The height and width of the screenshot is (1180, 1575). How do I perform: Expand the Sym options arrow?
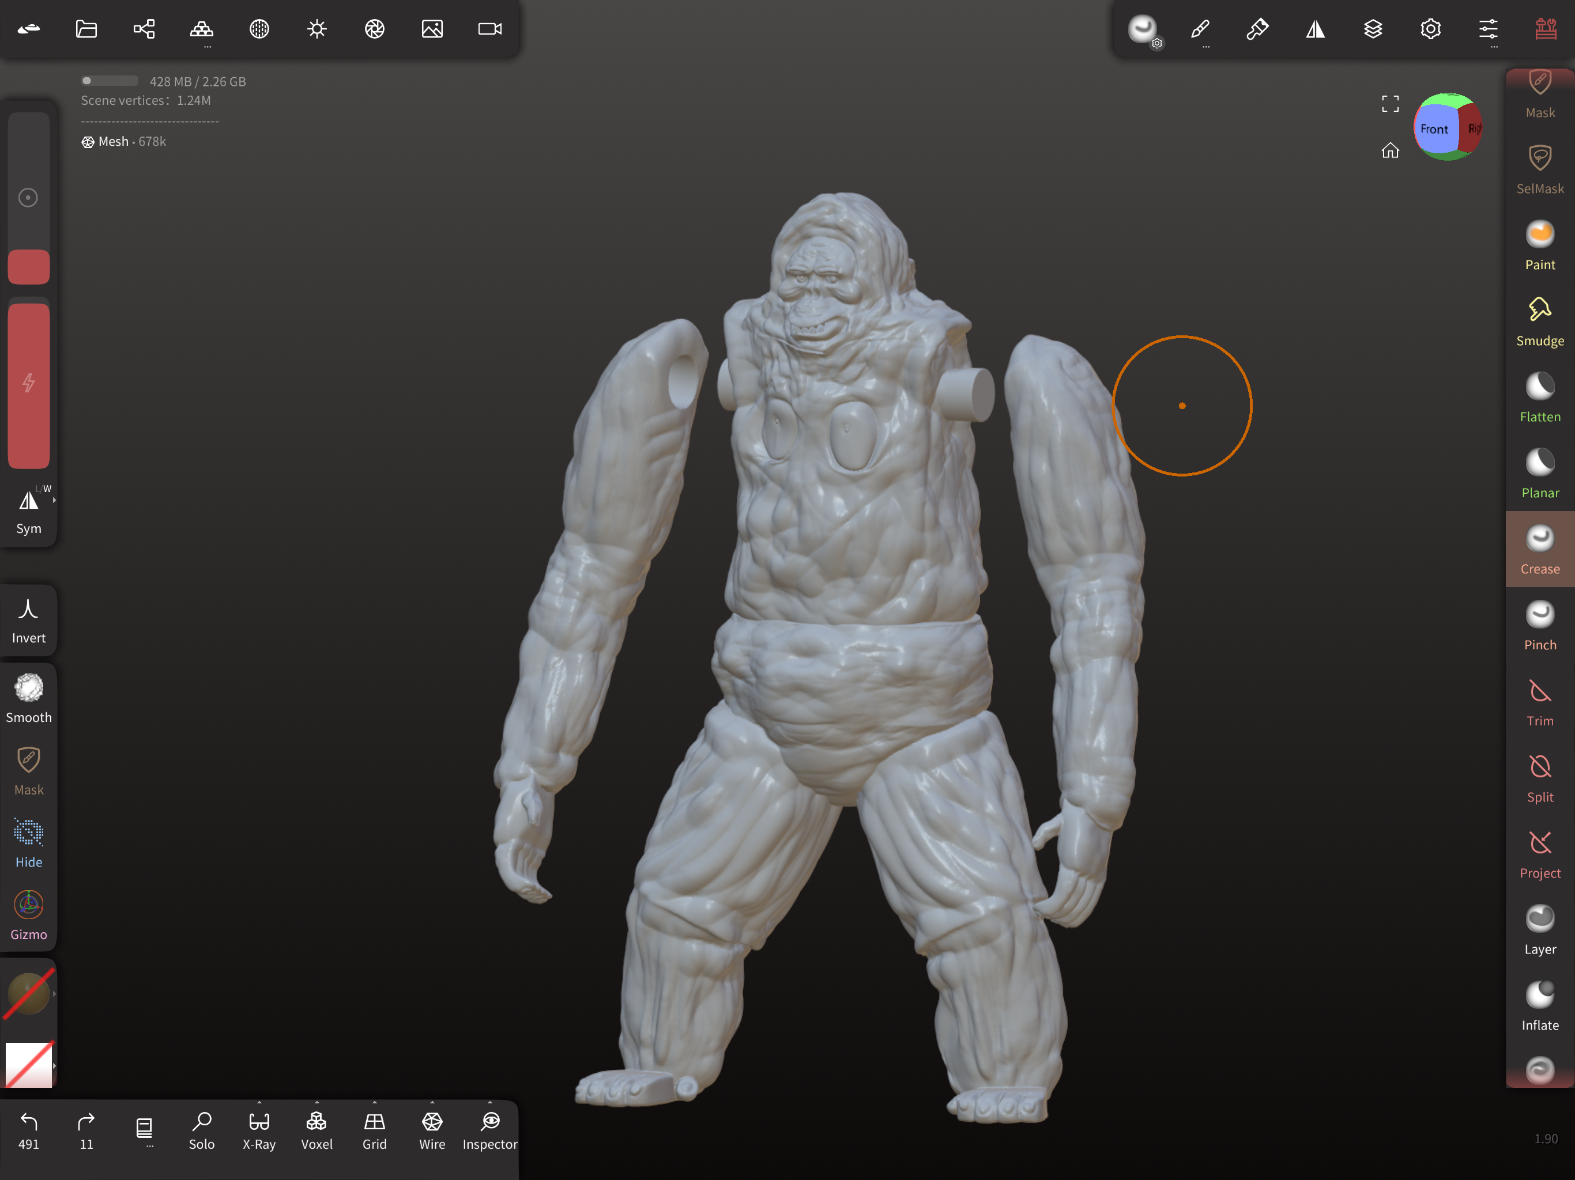click(54, 500)
